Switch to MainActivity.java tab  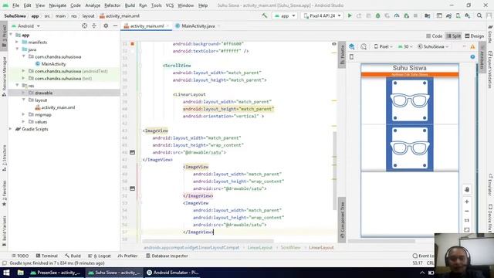tap(198, 25)
